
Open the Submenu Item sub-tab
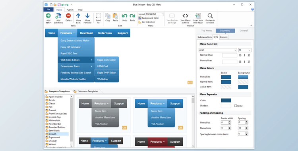[205, 37]
